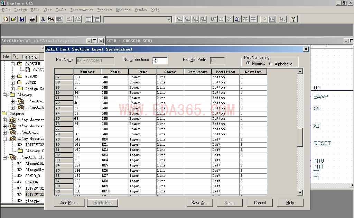
Task: Click the Paste clipboard toolbar icon
Action: click(59, 19)
